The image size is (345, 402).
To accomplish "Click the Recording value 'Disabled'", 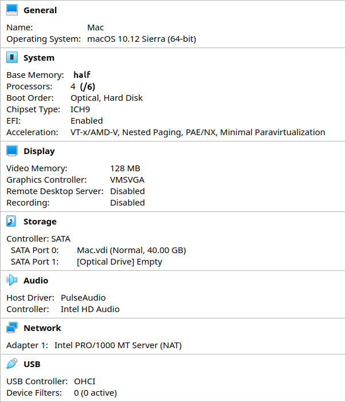I will pos(127,203).
